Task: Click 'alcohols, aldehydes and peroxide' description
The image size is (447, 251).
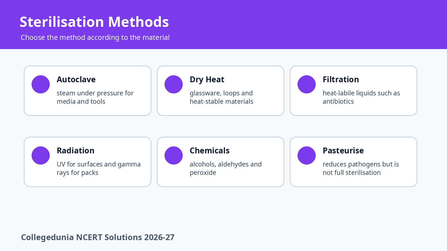Action: click(226, 168)
